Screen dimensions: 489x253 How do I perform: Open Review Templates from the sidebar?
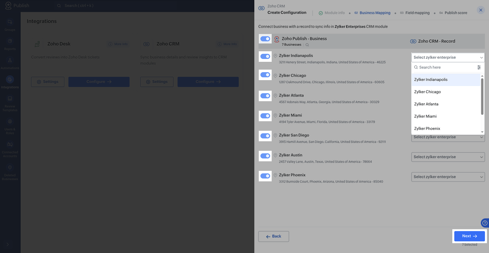(x=10, y=104)
